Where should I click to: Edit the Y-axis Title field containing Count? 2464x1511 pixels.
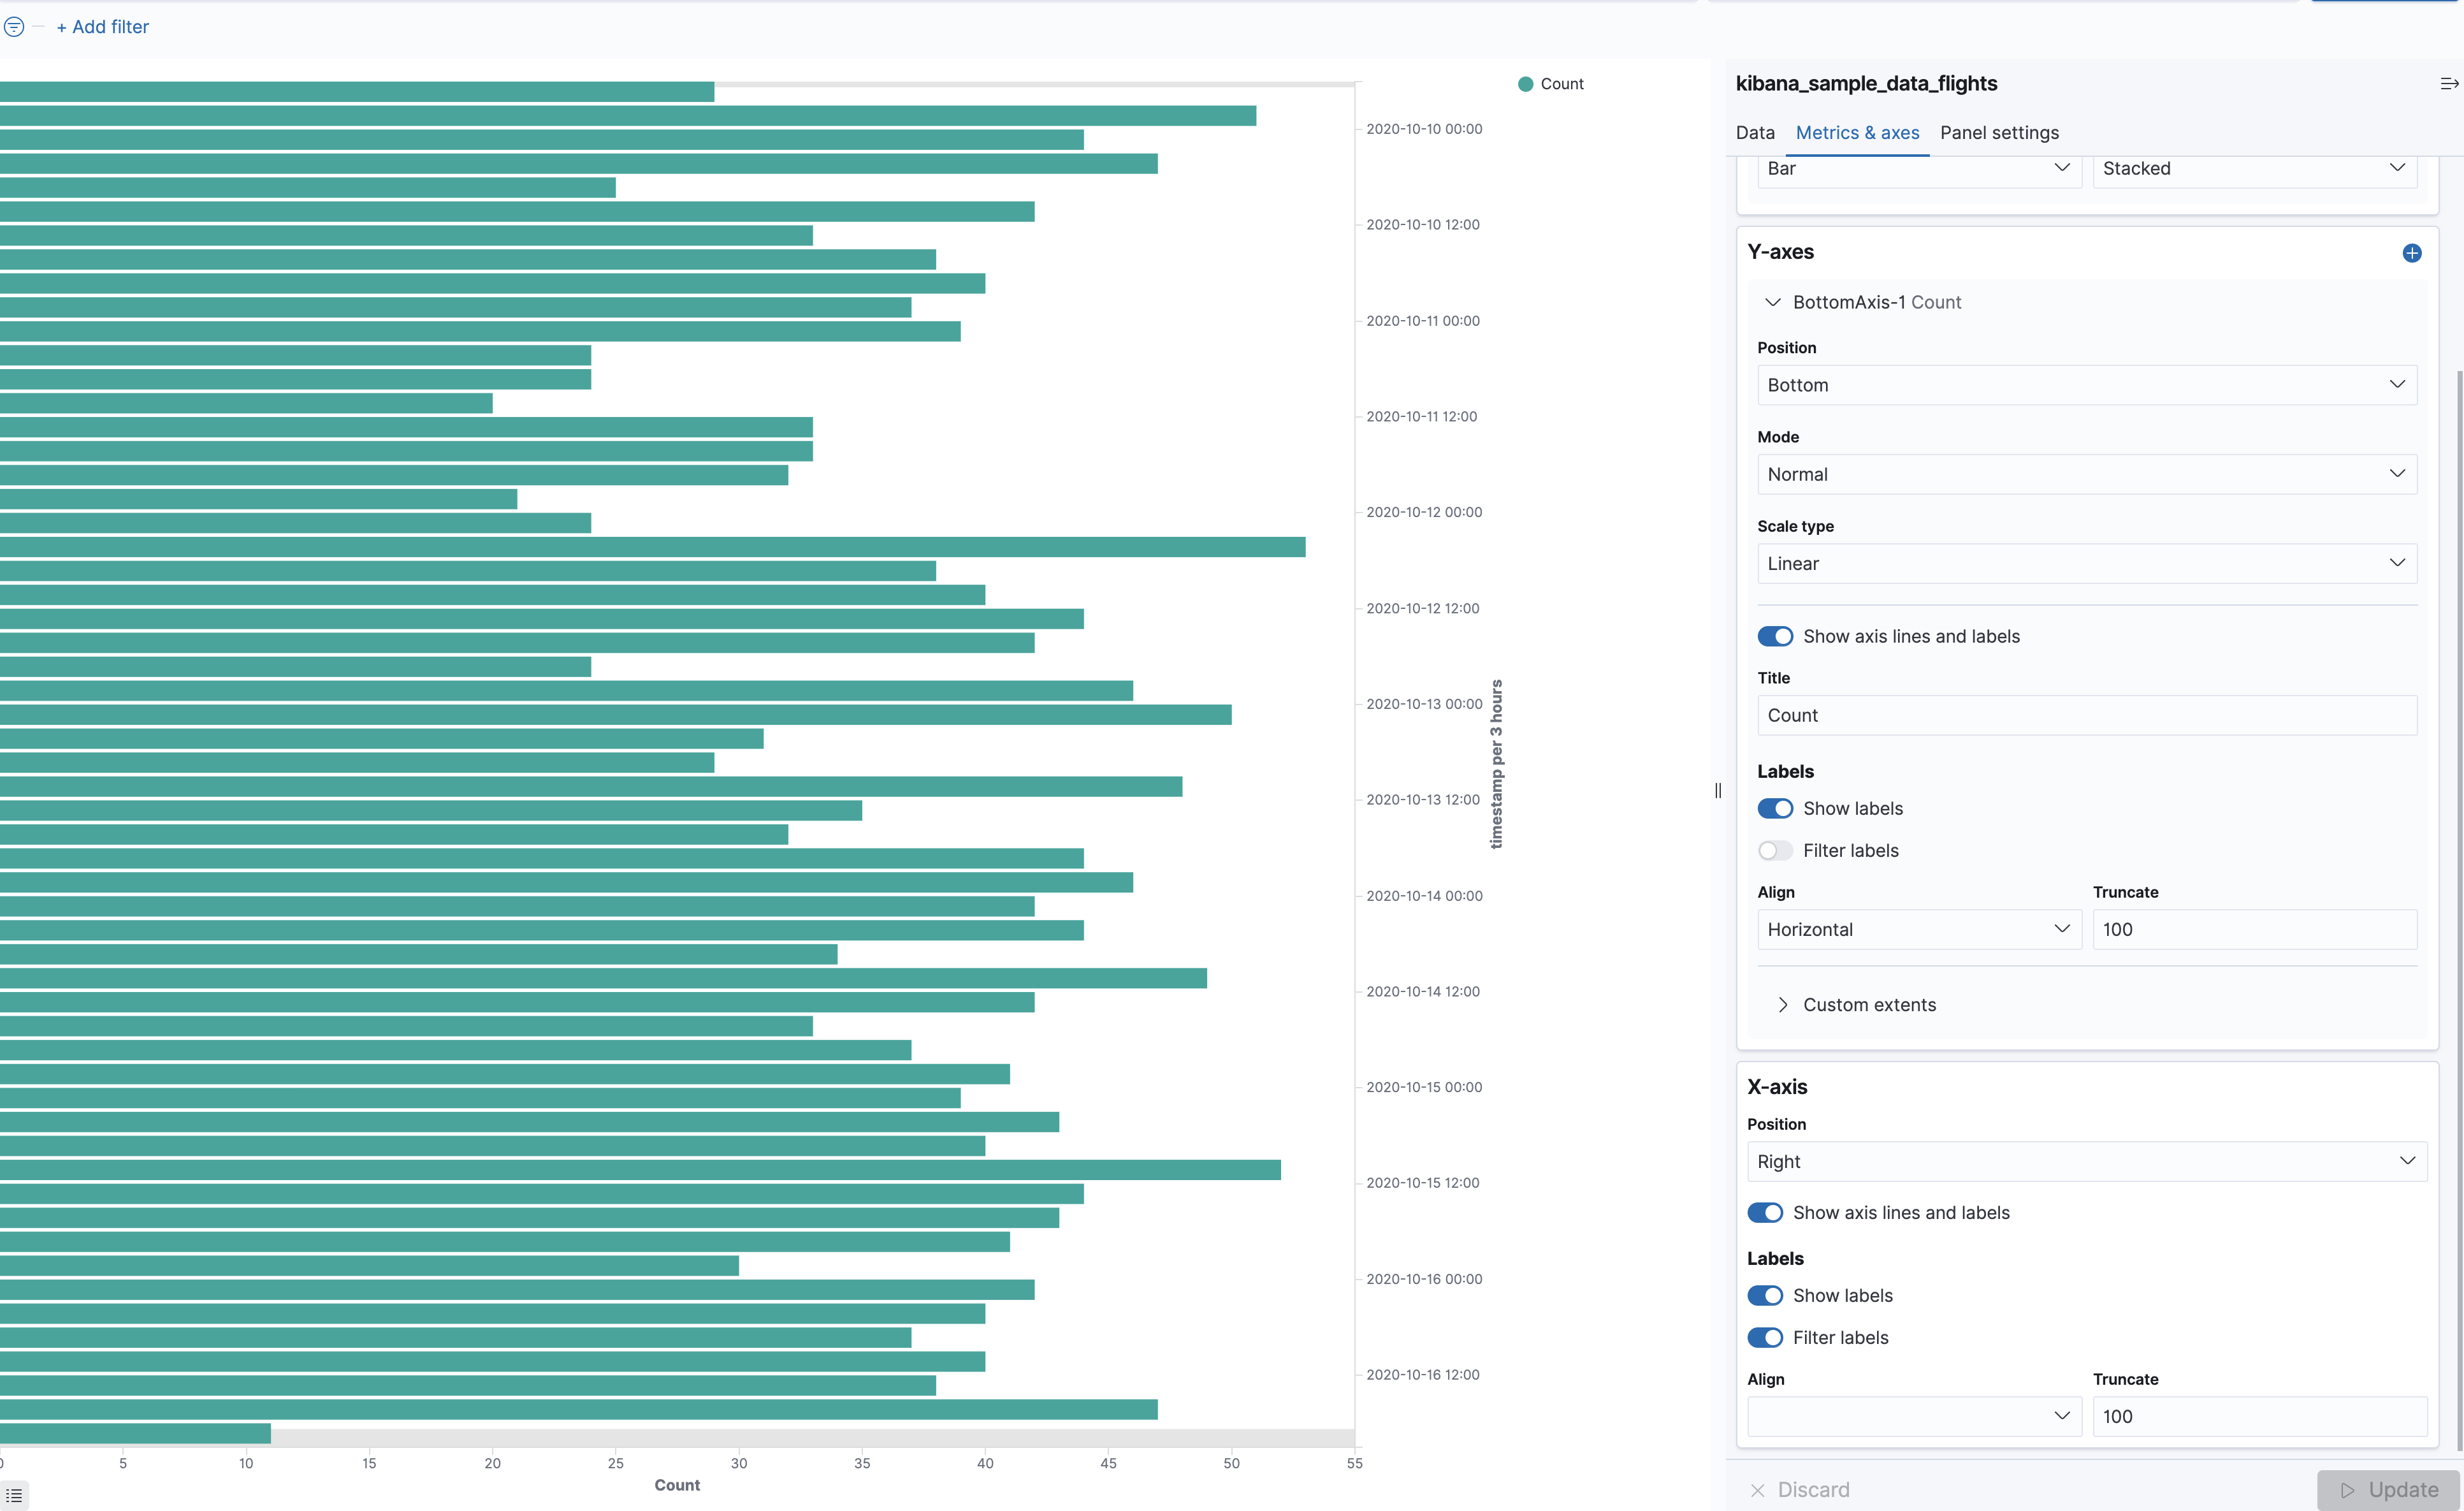[2086, 715]
